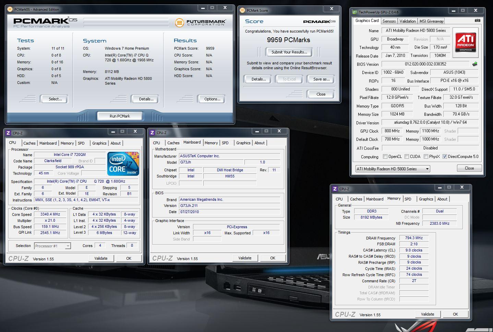Open the SPD tab in CPU-Z Memory window
Image resolution: width=493 pixels, height=332 pixels.
408,199
